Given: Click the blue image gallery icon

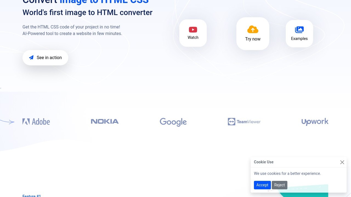Looking at the screenshot, I should pos(299,30).
